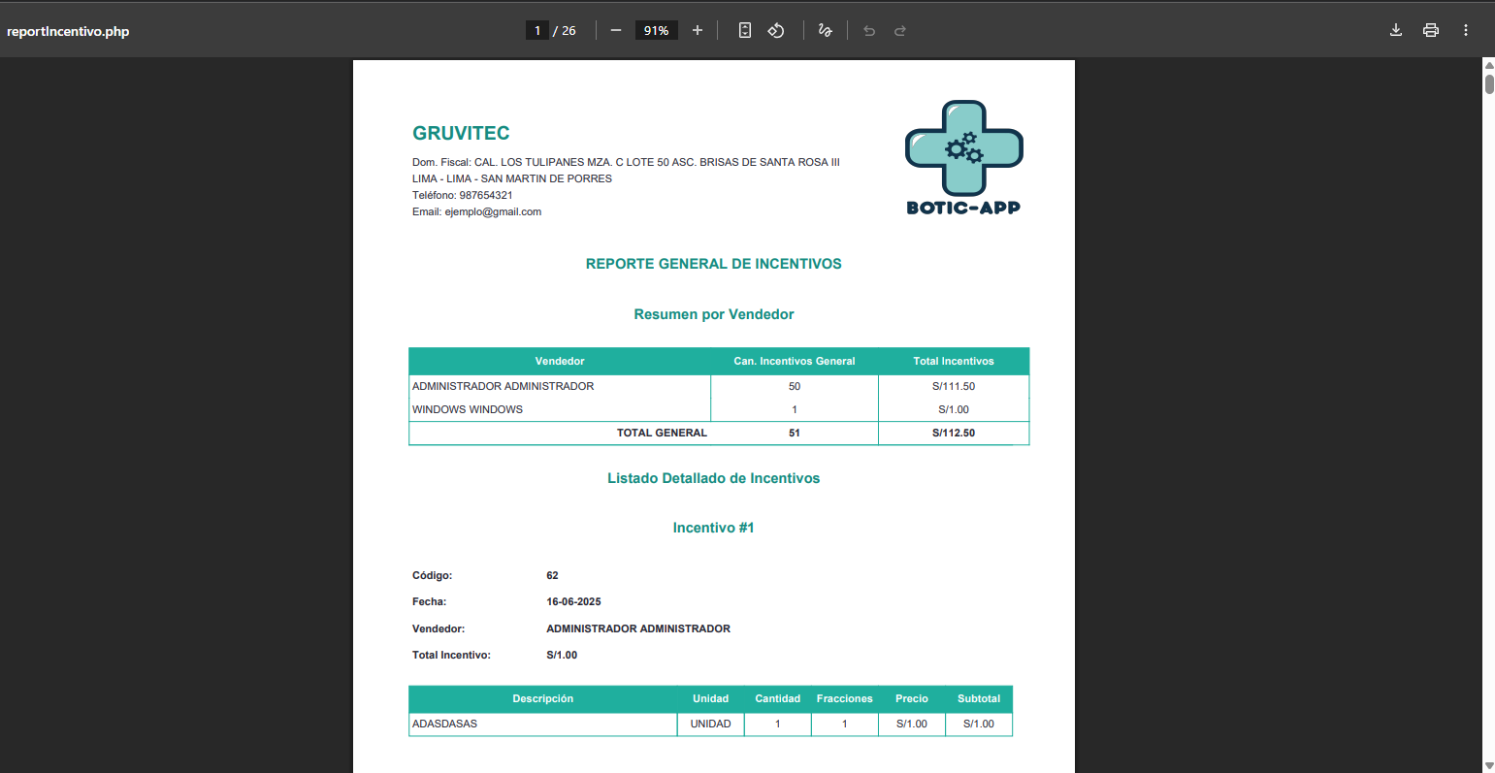Viewport: 1495px width, 773px height.
Task: Click the Total Incentivos column header
Action: (953, 361)
